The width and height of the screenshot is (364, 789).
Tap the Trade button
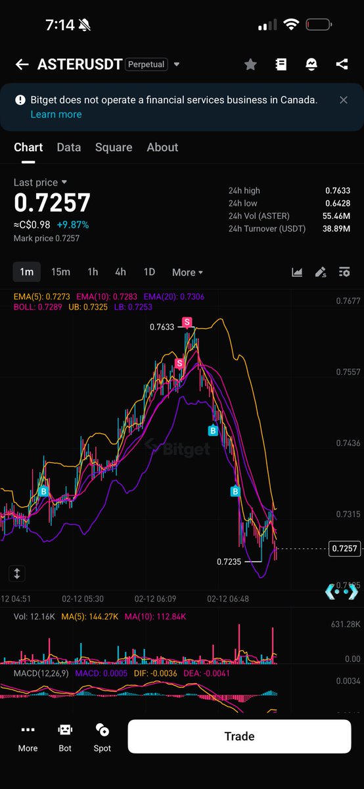(x=239, y=736)
